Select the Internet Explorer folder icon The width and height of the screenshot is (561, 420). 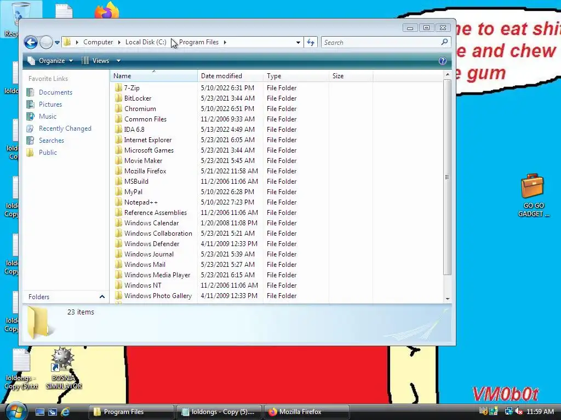pos(119,140)
